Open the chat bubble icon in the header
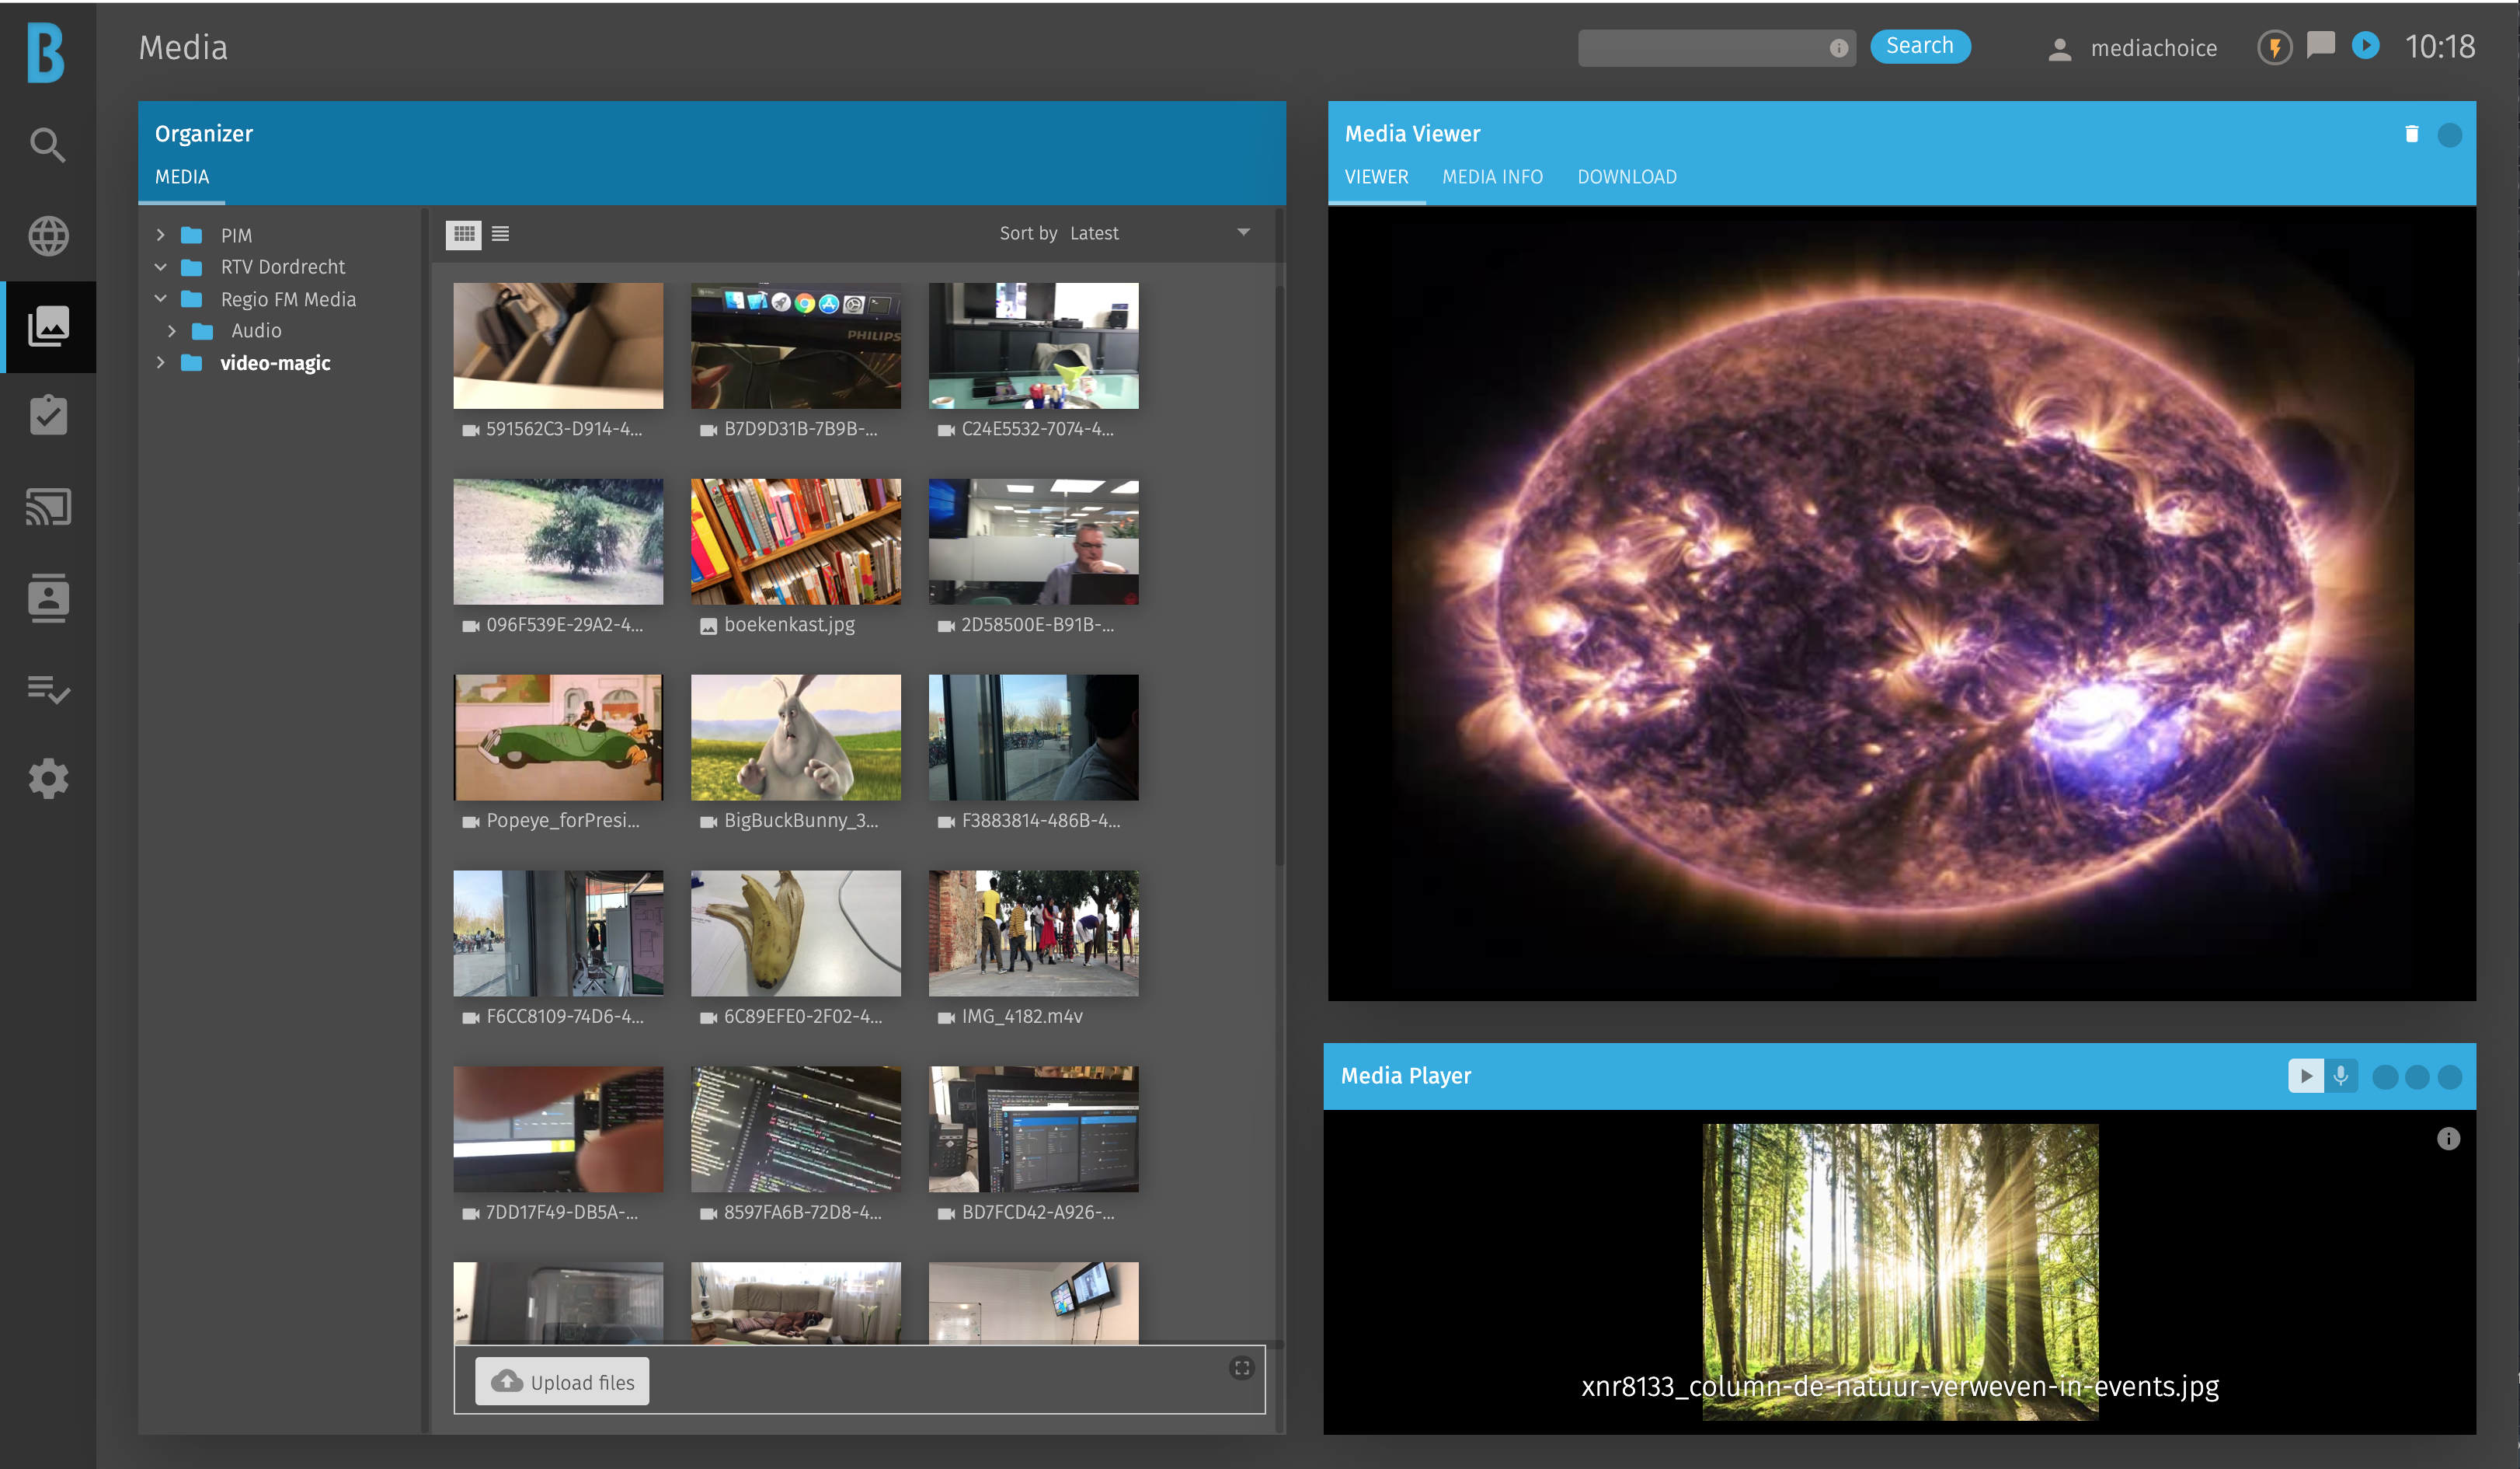The height and width of the screenshot is (1469, 2520). click(2320, 45)
